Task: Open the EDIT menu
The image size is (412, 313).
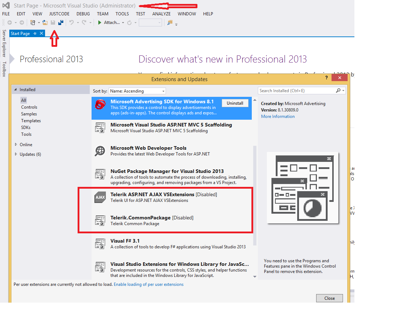Action: [x=21, y=14]
